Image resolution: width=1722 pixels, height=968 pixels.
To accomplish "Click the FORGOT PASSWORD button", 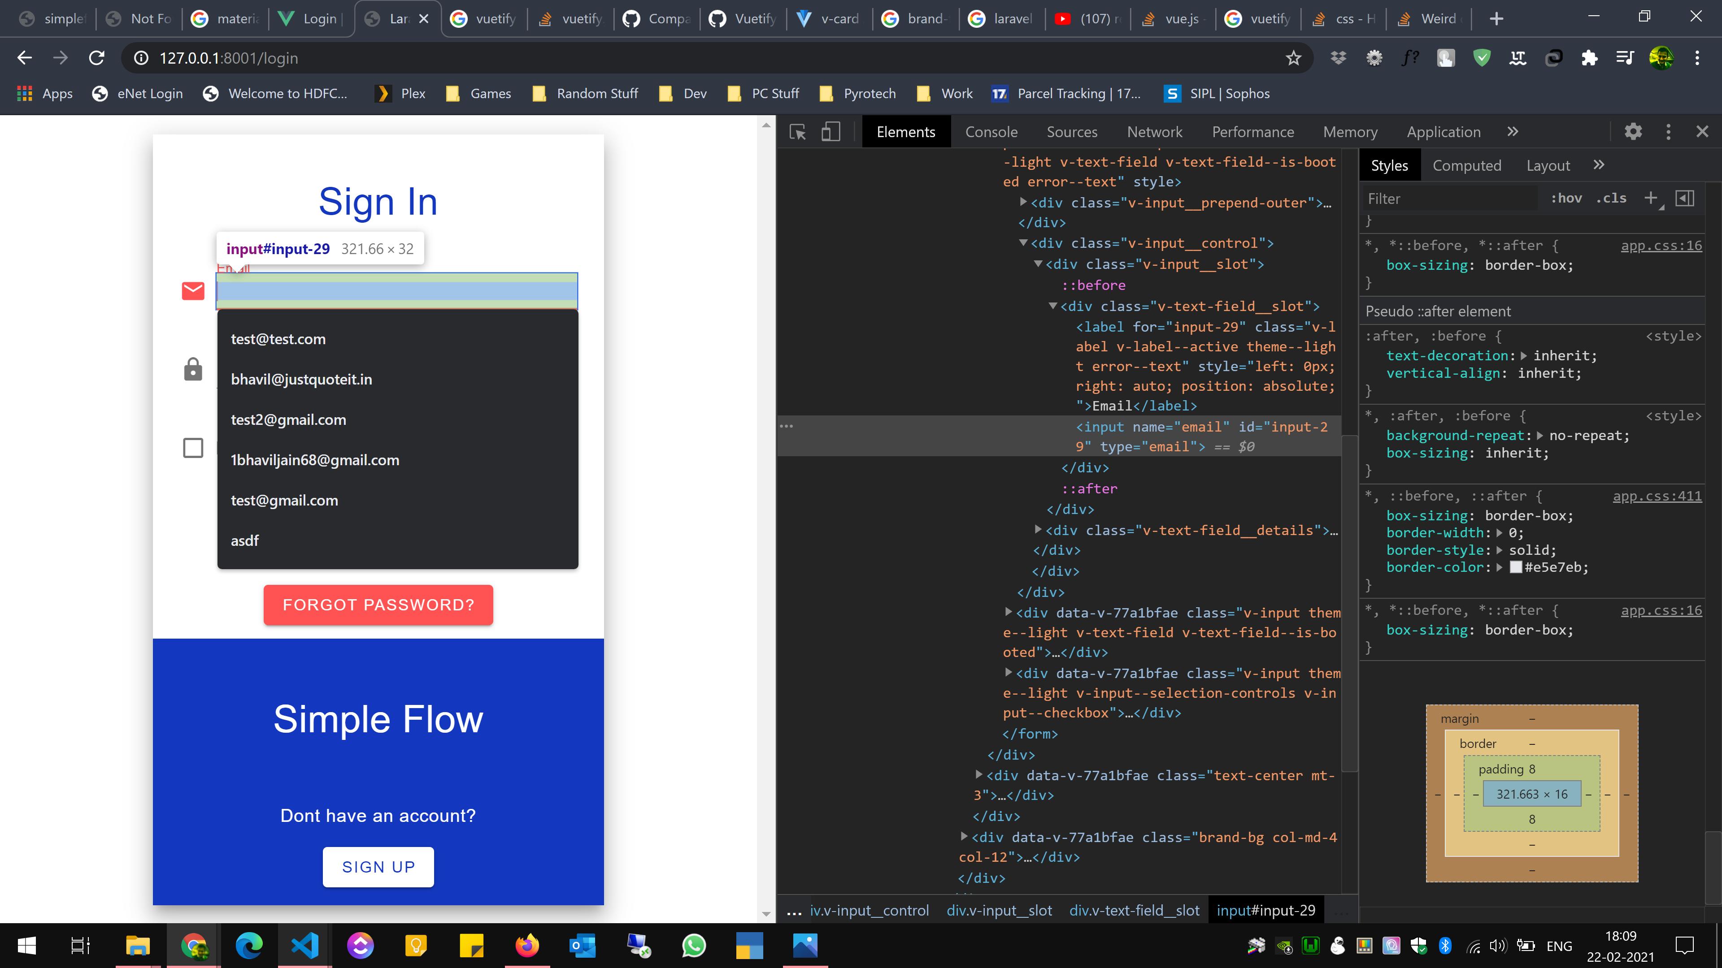I will tap(378, 605).
